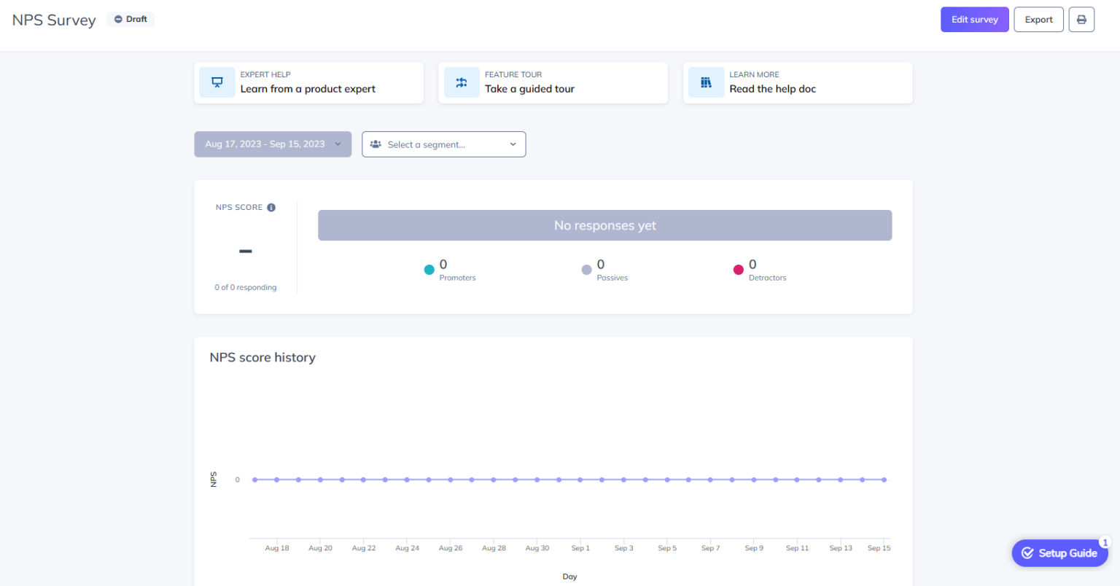Viewport: 1120px width, 586px height.
Task: Click the Learn More help doc icon
Action: point(705,82)
